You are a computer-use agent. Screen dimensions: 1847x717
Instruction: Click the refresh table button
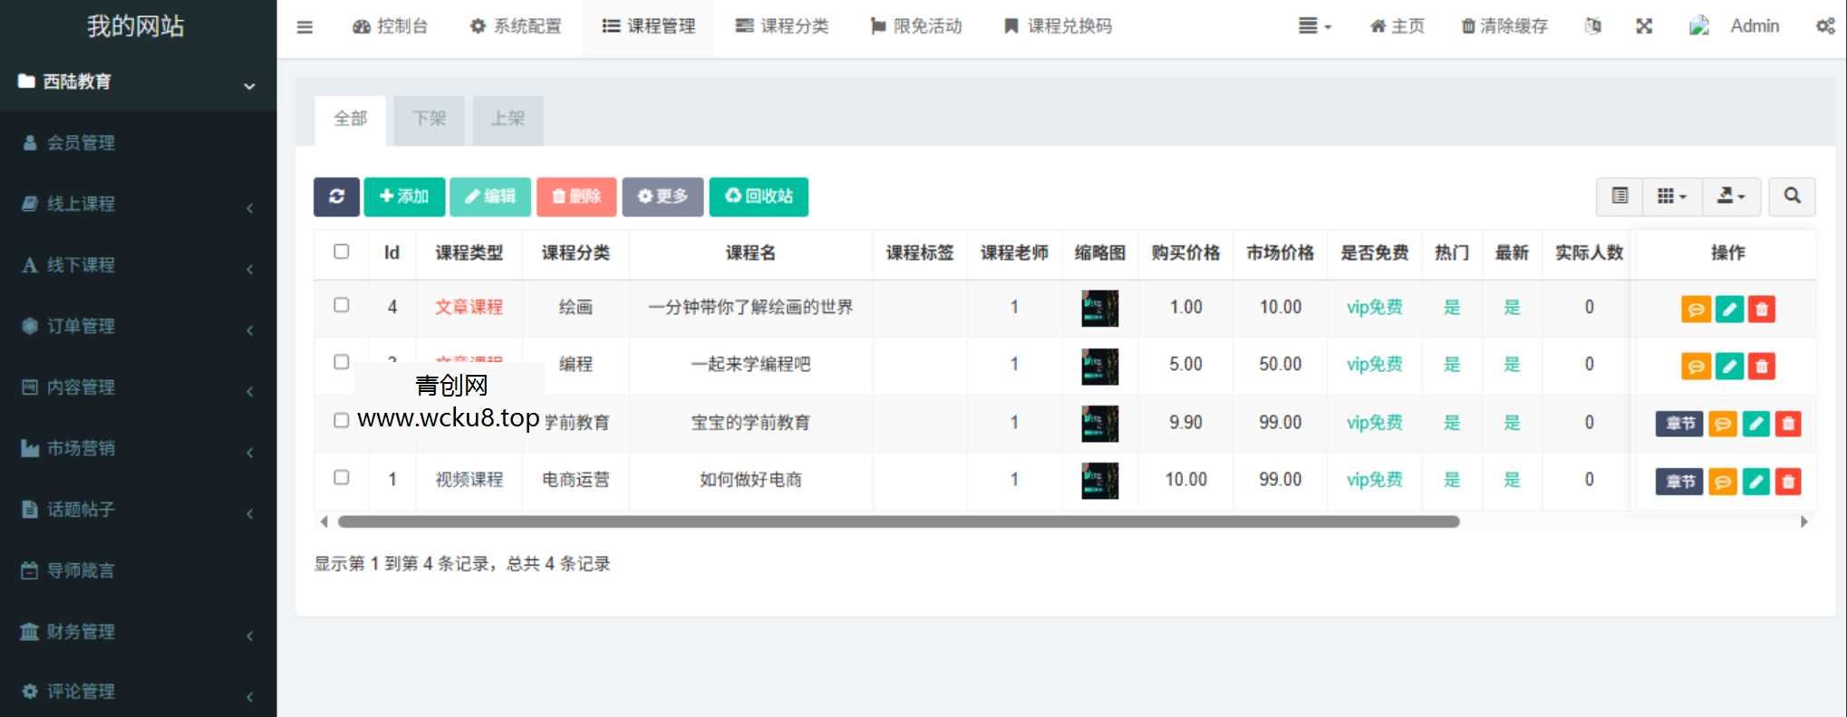pos(336,196)
